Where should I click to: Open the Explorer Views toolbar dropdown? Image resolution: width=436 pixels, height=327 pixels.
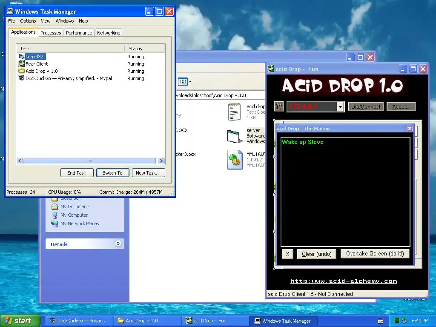click(x=190, y=82)
